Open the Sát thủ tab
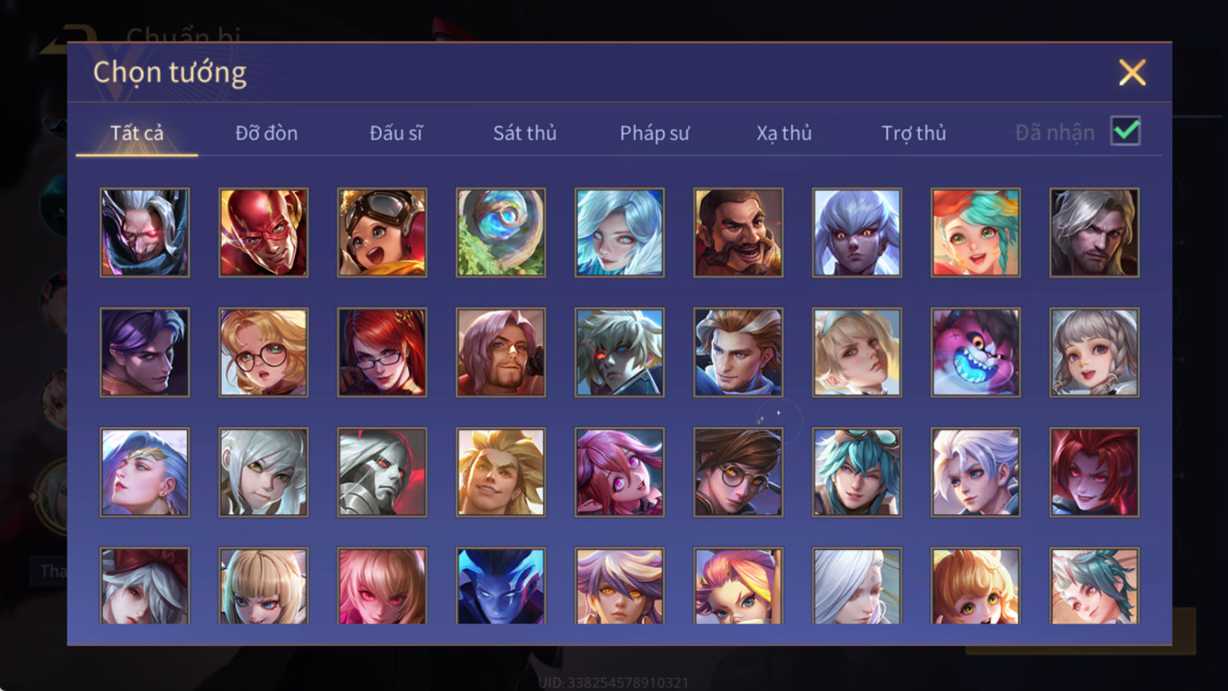This screenshot has width=1228, height=691. pos(525,133)
